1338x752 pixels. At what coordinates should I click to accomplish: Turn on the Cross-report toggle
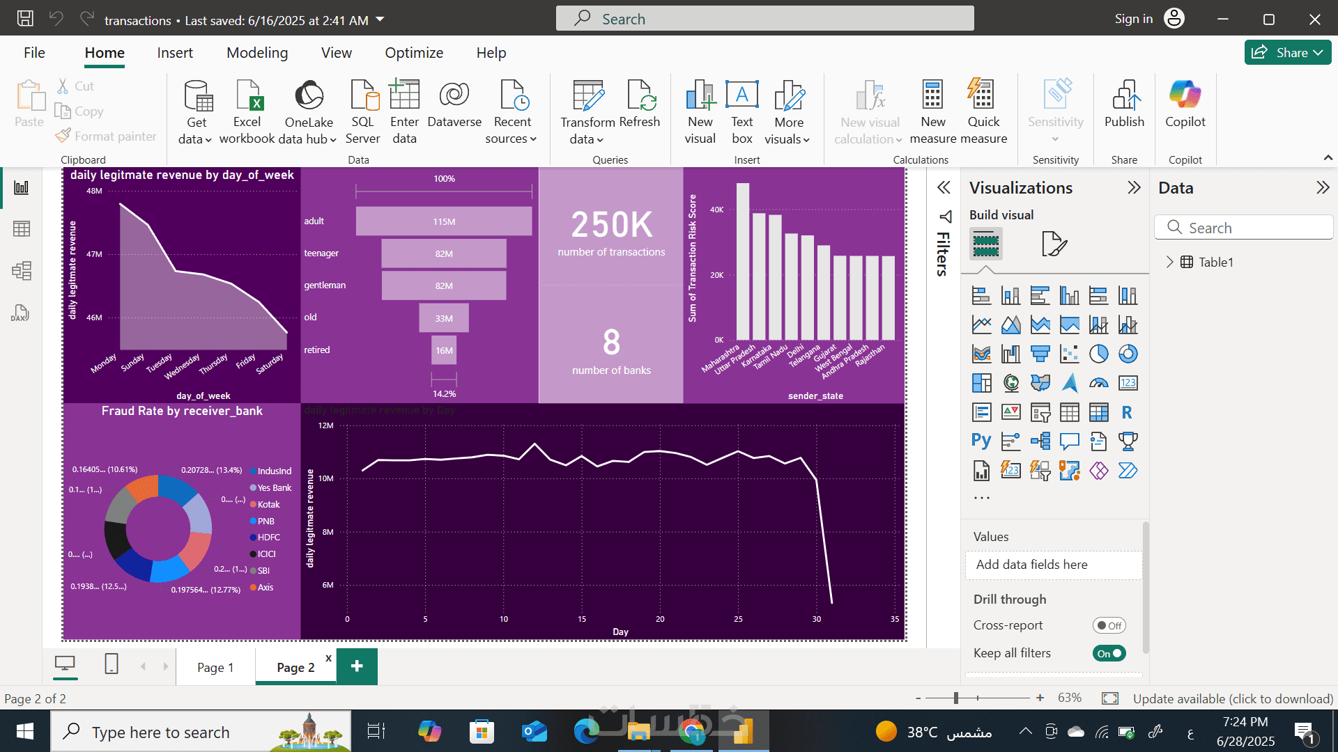1108,625
